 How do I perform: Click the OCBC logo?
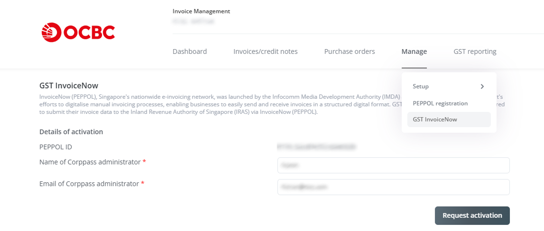tap(78, 32)
